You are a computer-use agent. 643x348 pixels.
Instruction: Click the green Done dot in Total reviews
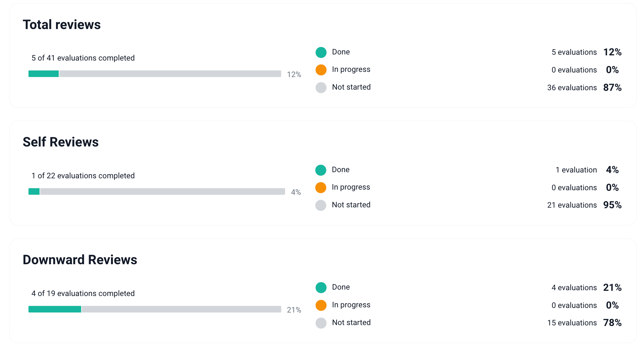point(321,52)
